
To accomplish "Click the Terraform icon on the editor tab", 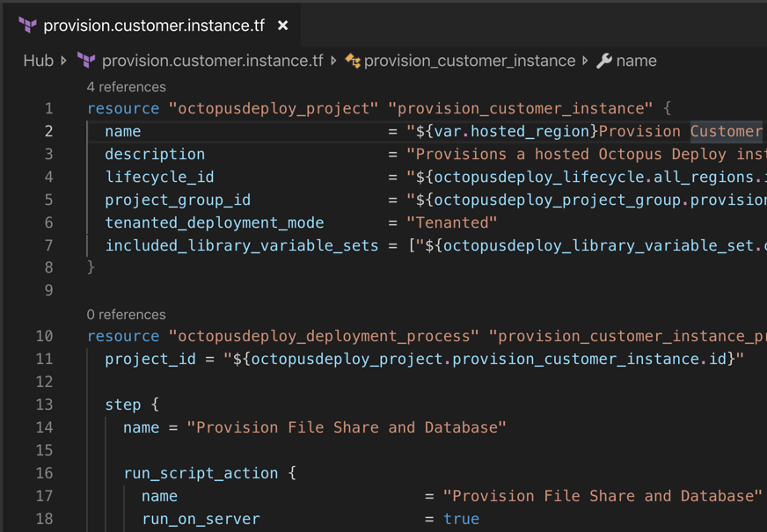I will tap(27, 25).
